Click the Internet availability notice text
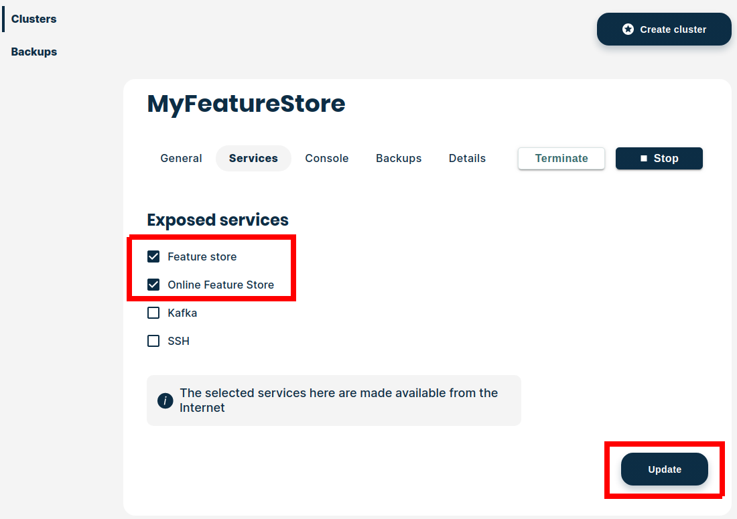Screen dimensions: 737x519 pos(338,400)
